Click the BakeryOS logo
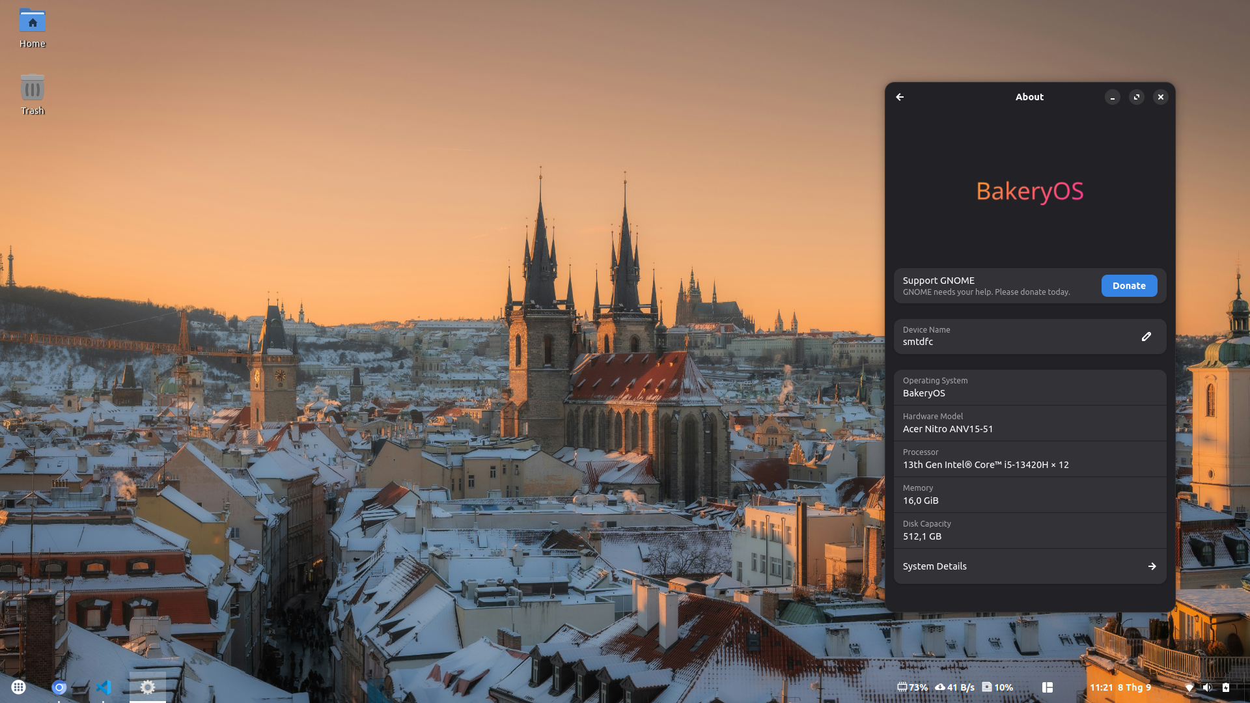The width and height of the screenshot is (1250, 703). (x=1030, y=191)
